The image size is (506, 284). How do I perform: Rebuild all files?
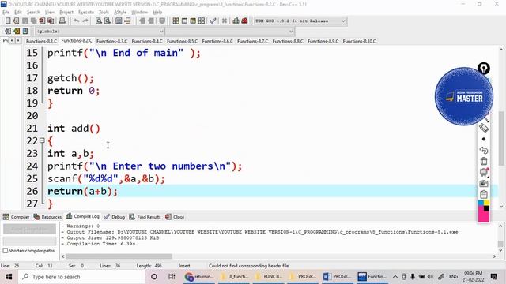click(202, 21)
